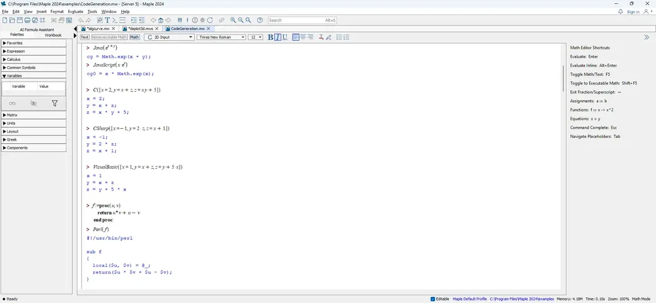Open the Evaluate menu

[x=75, y=12]
